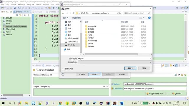This screenshot has height=106, width=189.
Task: Click Cancel in Import Projects wizard
Action: point(122,74)
